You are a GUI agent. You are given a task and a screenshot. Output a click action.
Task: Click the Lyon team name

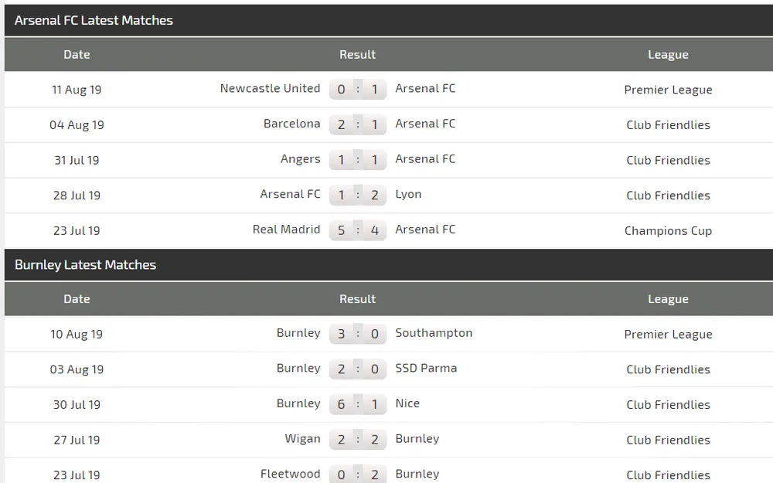(408, 194)
